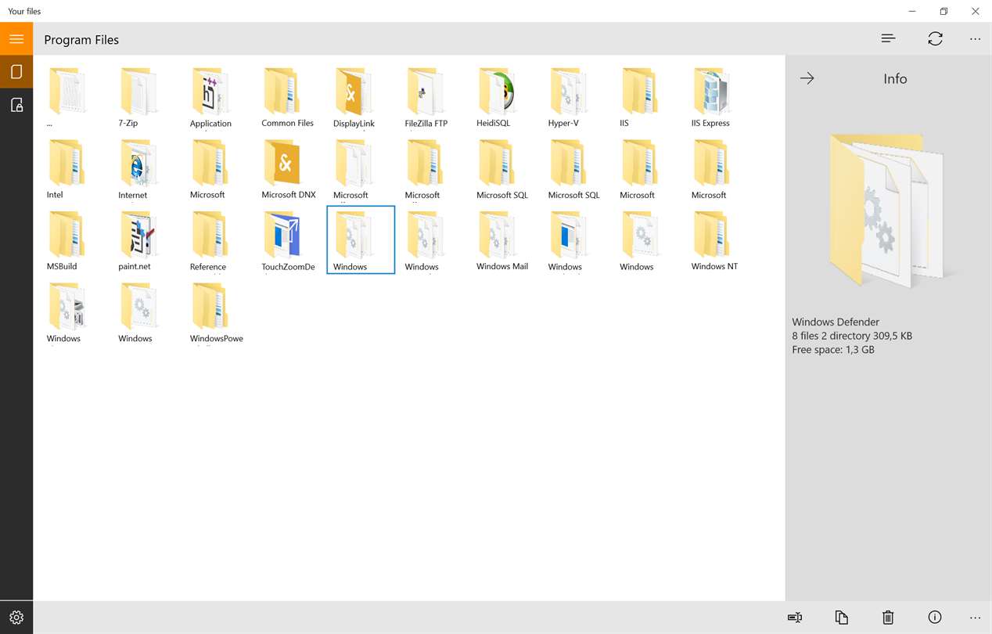Click the '8 files 2 directory 309,5 KB' text
Screen dimensions: 992x634
(x=852, y=336)
